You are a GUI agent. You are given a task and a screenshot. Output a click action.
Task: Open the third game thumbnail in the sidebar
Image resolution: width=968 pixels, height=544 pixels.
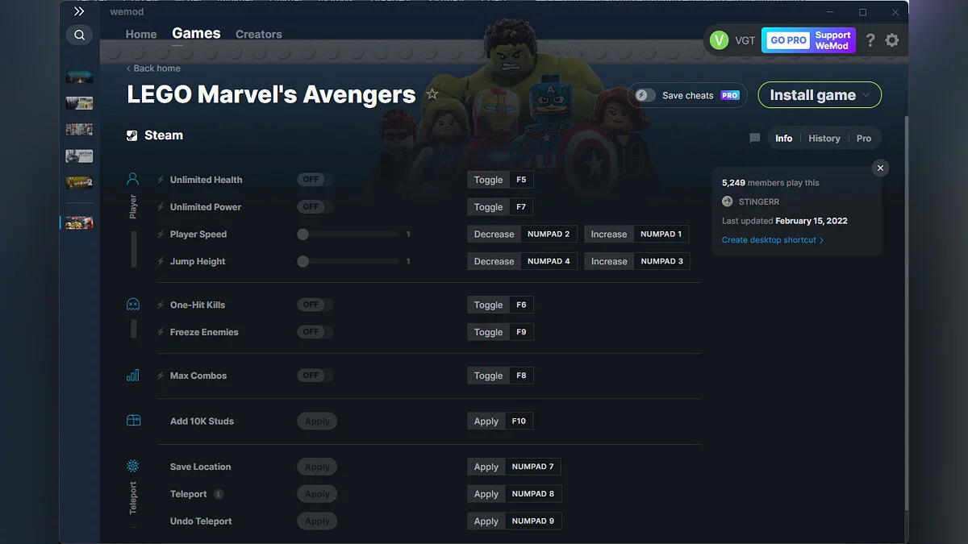pos(79,130)
